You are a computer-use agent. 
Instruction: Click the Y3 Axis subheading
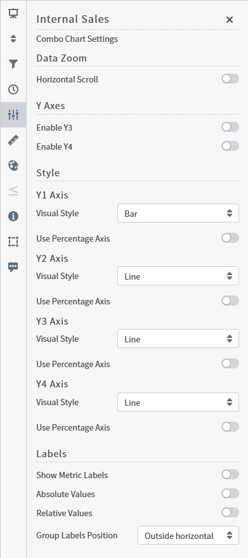52,321
